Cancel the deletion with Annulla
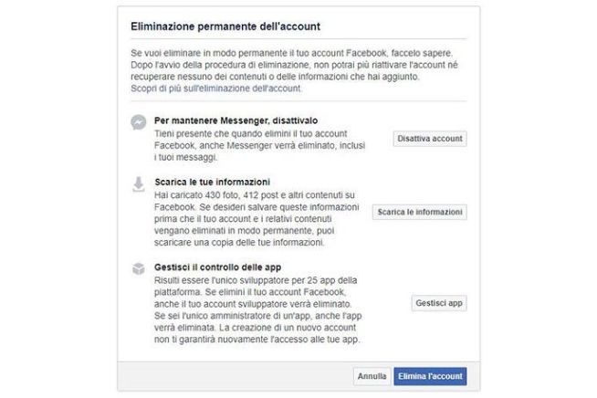The image size is (597, 398). 372,376
